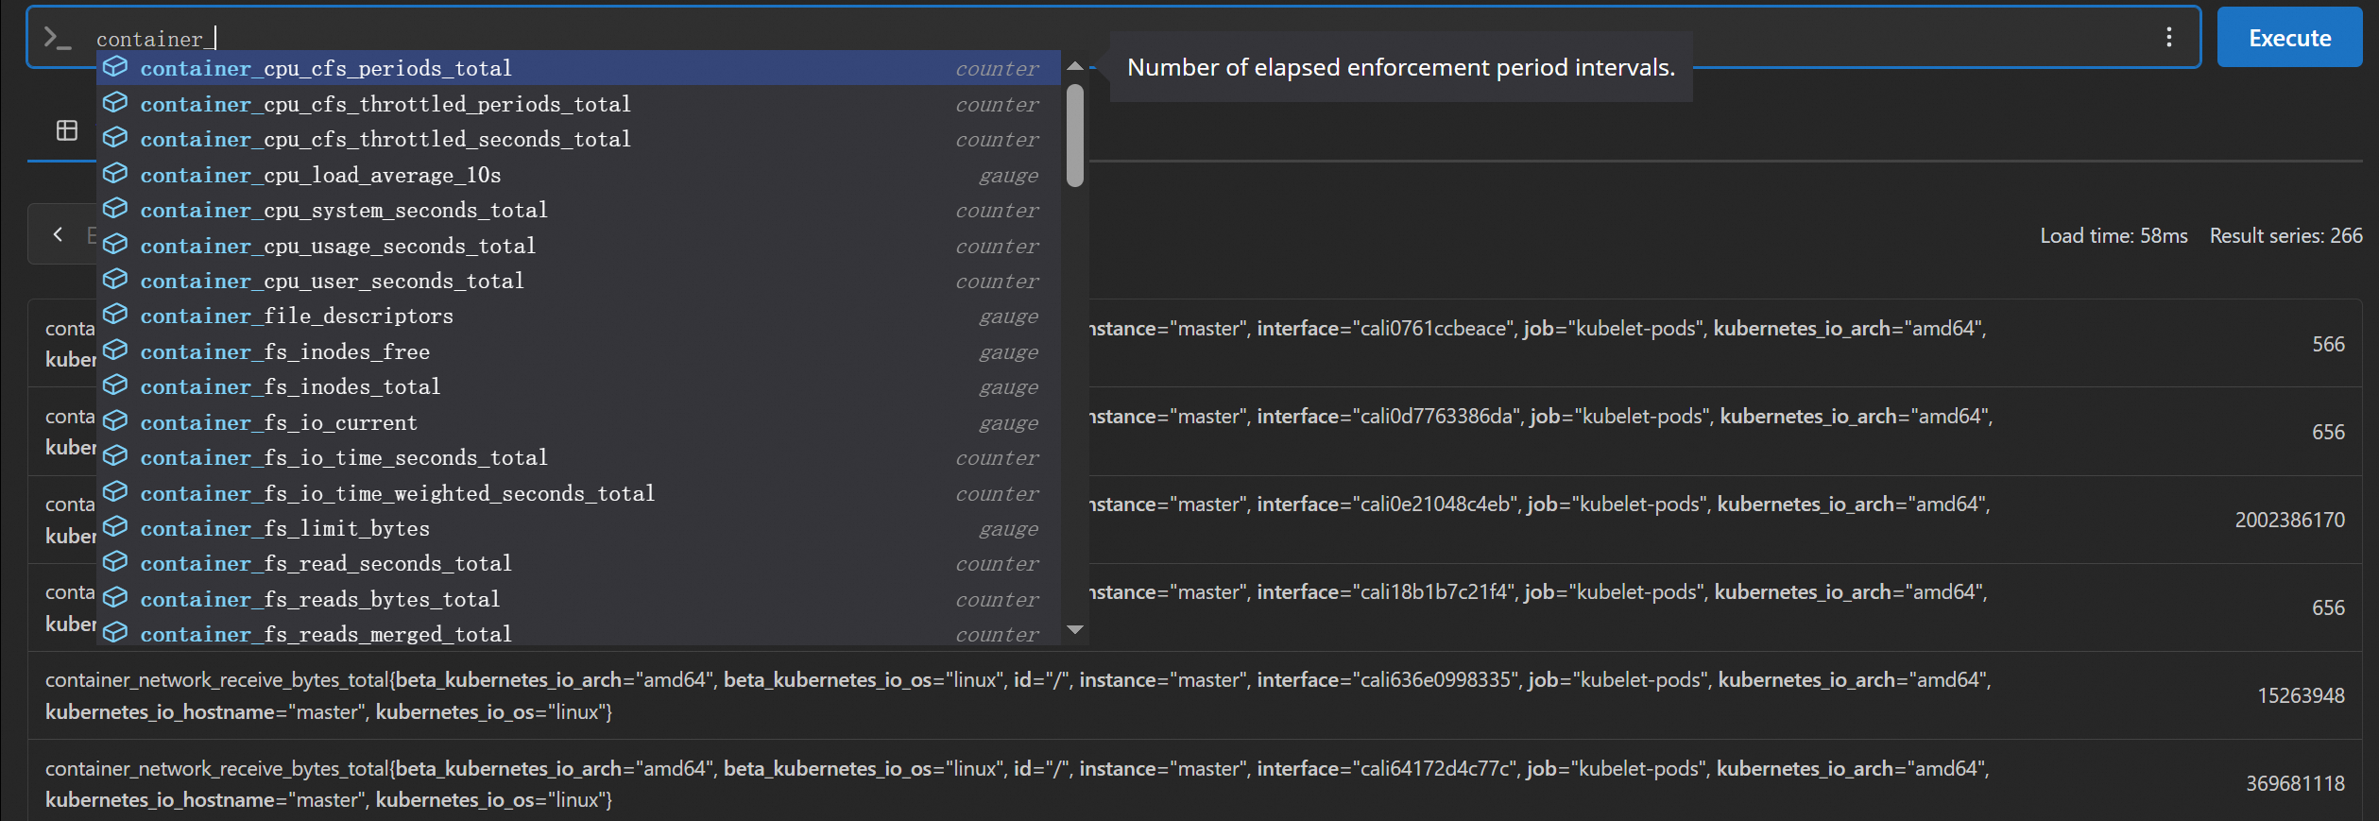Image resolution: width=2379 pixels, height=821 pixels.
Task: Choose container_cpu_cfs_throttled_periods_total suggestion
Action: click(x=385, y=104)
